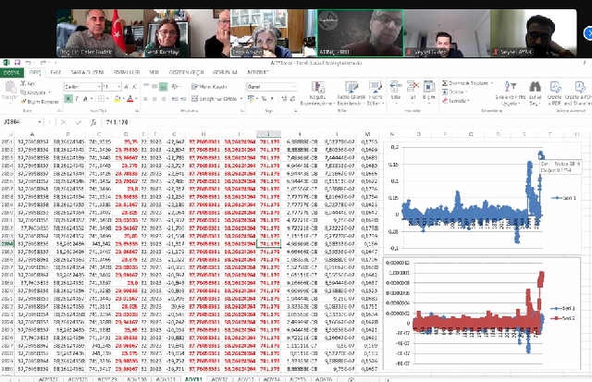Click the Name Box showing J2864
The width and height of the screenshot is (592, 382).
click(18, 122)
